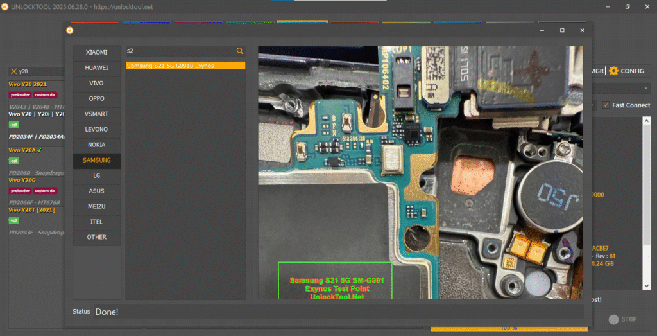
Task: Click the preloader tag under Vivo Y20 2021
Action: pyautogui.click(x=20, y=95)
